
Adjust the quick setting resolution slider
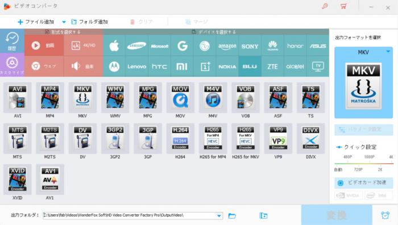click(x=364, y=163)
